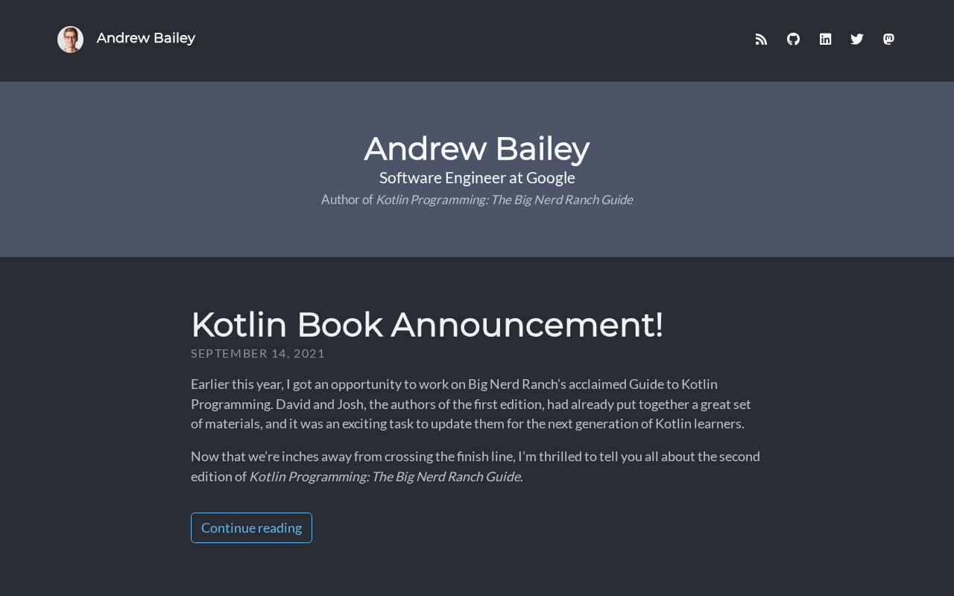The width and height of the screenshot is (954, 596).
Task: Click the September 14, 2021 post date
Action: pyautogui.click(x=258, y=353)
